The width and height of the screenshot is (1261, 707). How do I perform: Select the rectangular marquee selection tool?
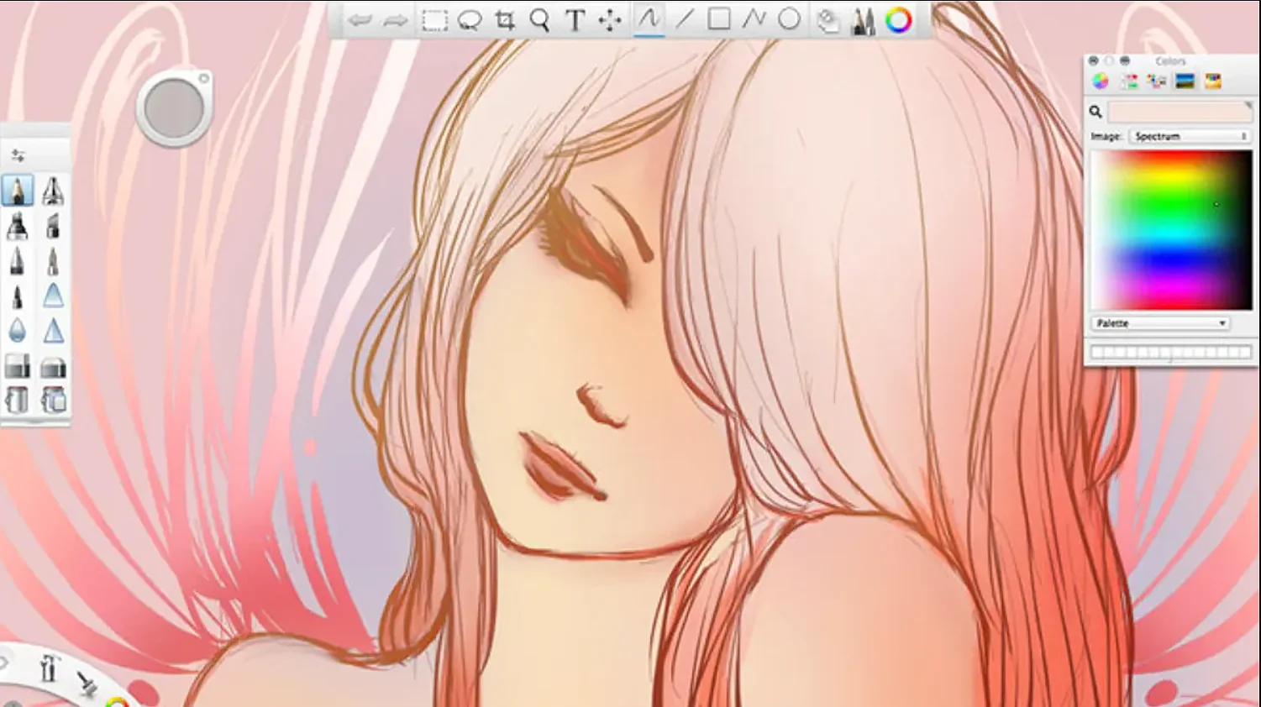tap(434, 20)
